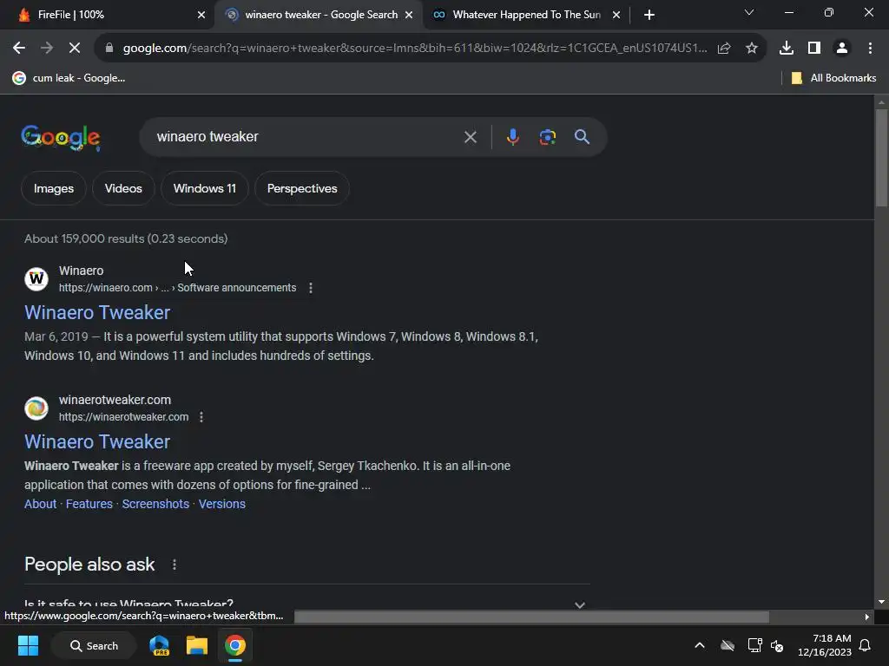Open the tab search dropdown arrow
Screen dimensions: 889x666
(x=749, y=12)
